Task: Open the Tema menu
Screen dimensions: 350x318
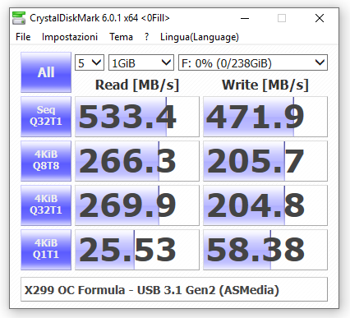Action: [x=121, y=37]
